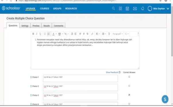Open the calendar icon in header
The height and width of the screenshot is (107, 173).
click(x=127, y=9)
